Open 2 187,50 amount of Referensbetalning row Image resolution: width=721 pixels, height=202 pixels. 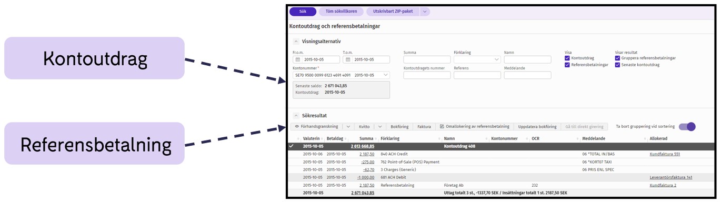point(367,186)
